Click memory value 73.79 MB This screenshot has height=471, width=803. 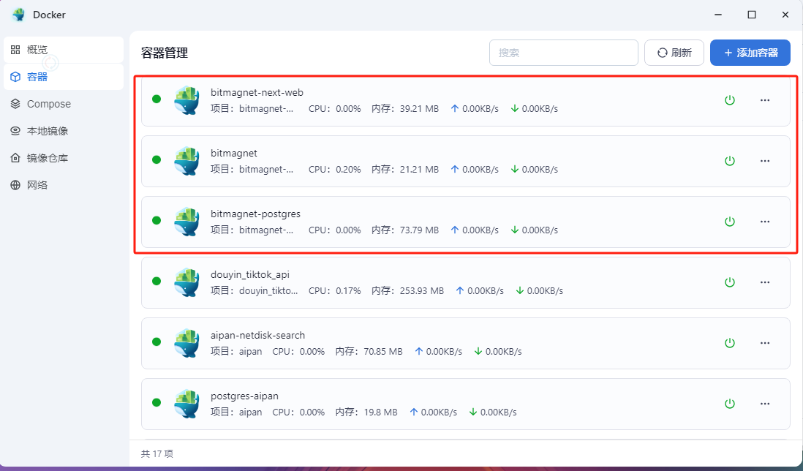(x=419, y=230)
